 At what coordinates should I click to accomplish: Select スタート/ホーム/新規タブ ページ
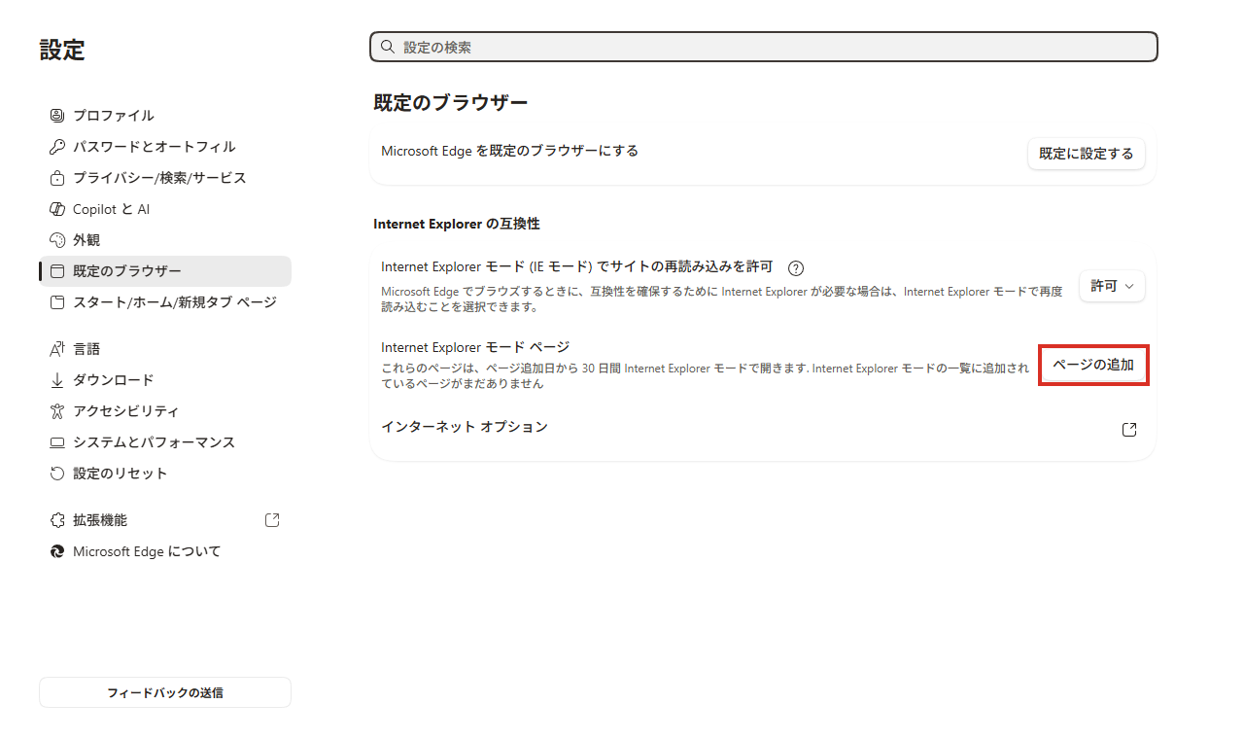click(x=165, y=302)
